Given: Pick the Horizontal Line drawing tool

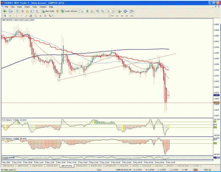Looking at the screenshot, I should pos(21,16).
